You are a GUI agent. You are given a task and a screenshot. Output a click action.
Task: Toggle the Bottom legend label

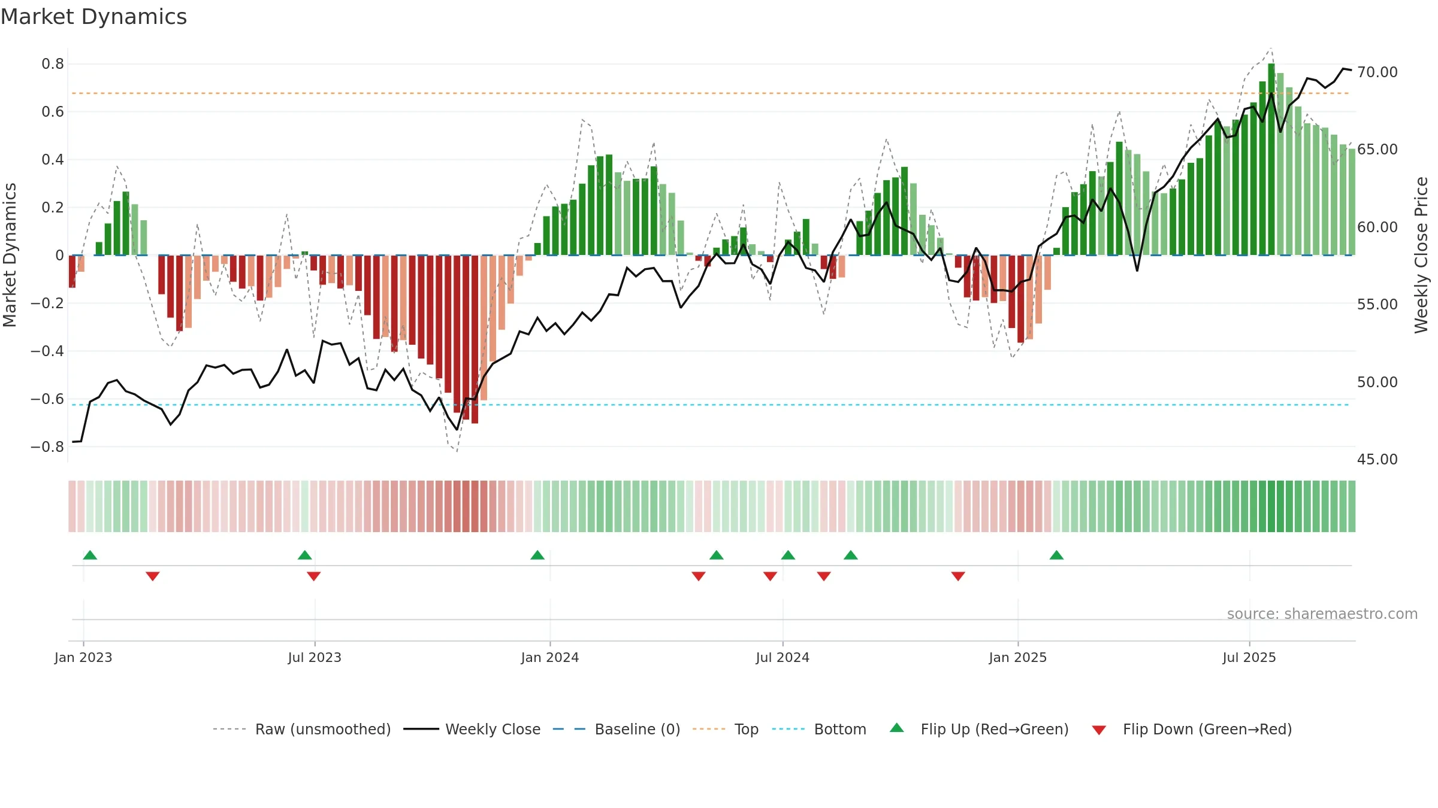point(840,729)
